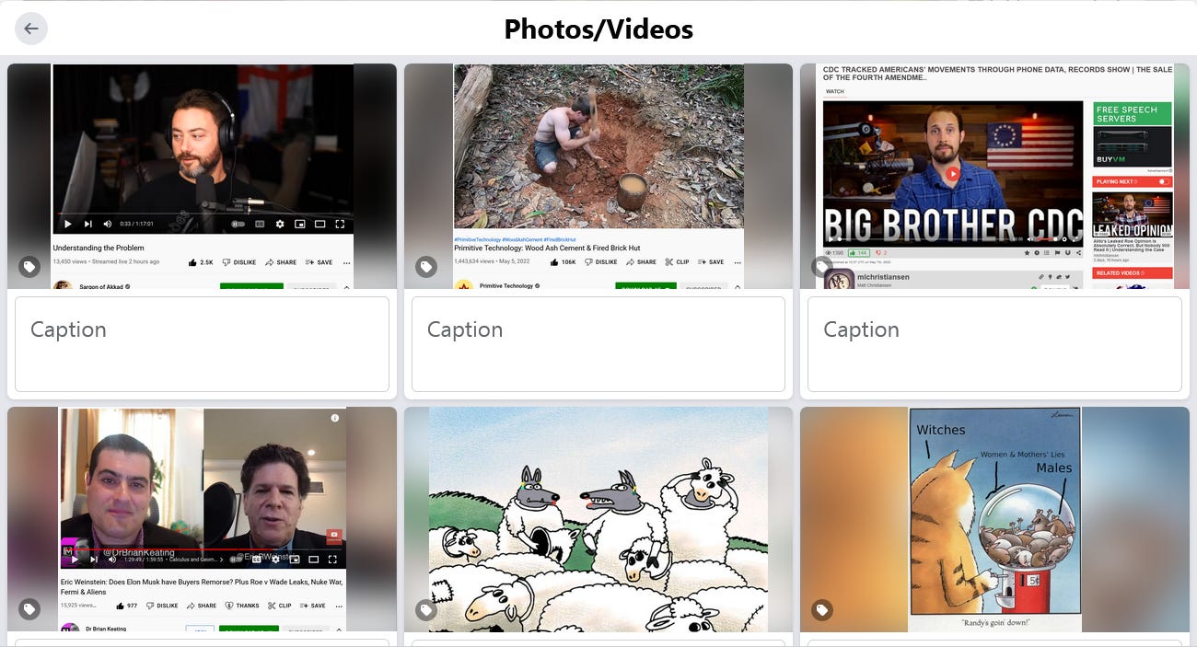Open the Eric Weinstein interview screenshot thumbnail
1197x647 pixels.
(202, 520)
